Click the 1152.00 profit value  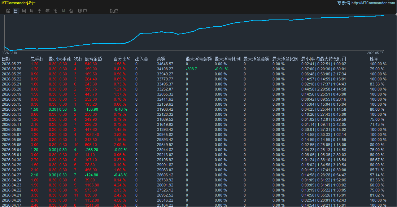coord(92,201)
